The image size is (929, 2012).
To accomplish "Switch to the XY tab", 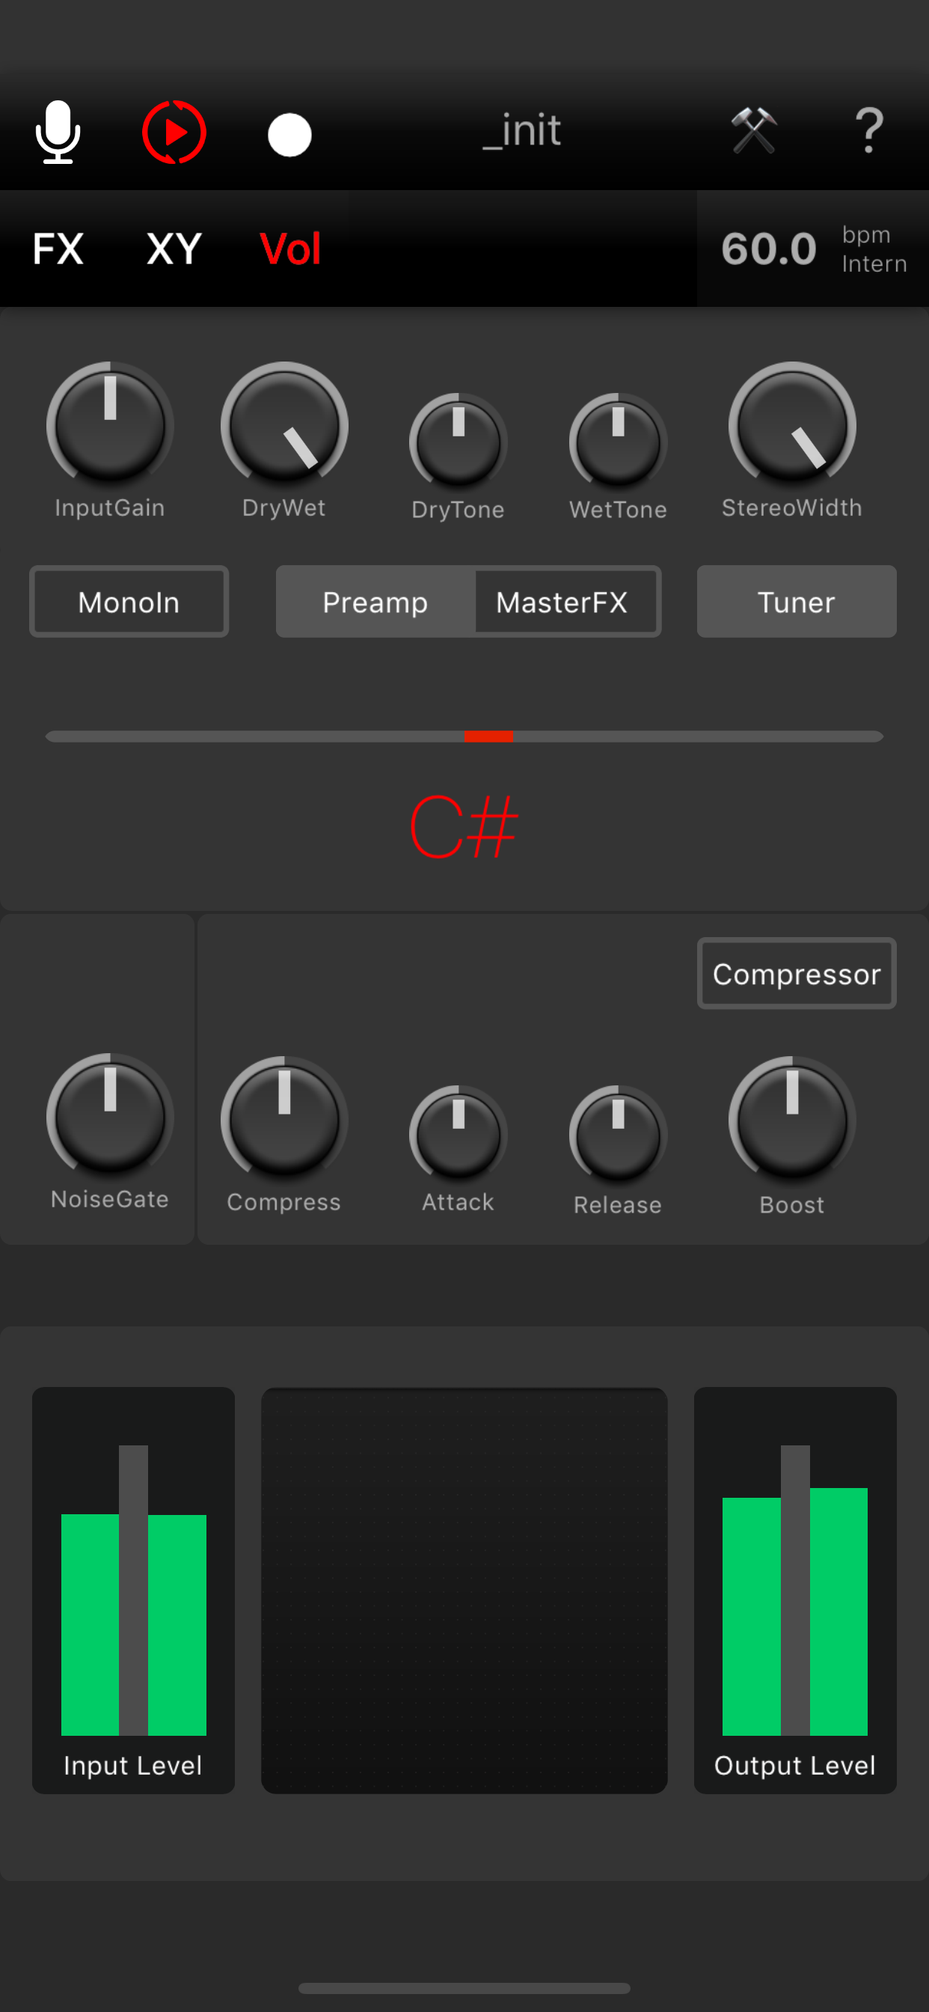I will pyautogui.click(x=174, y=249).
